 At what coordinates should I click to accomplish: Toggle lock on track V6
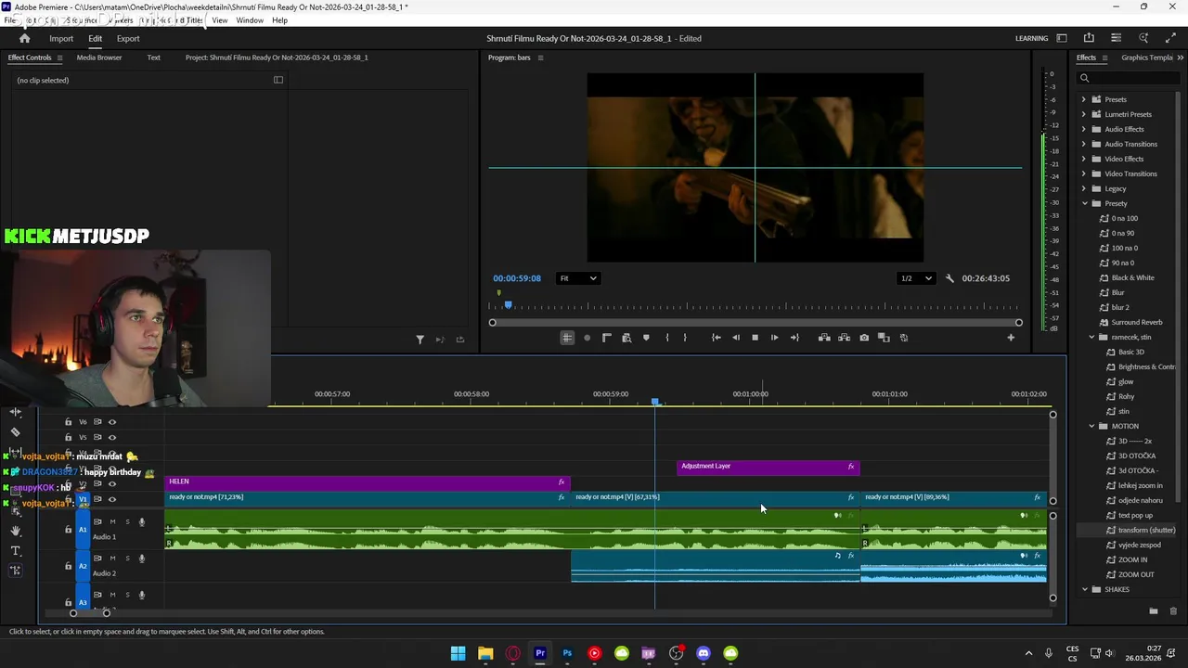point(68,422)
